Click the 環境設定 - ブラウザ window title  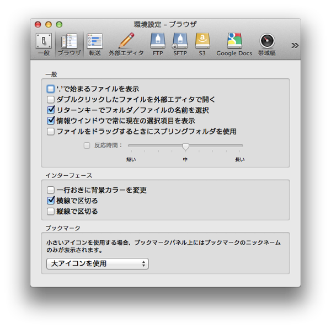click(165, 24)
